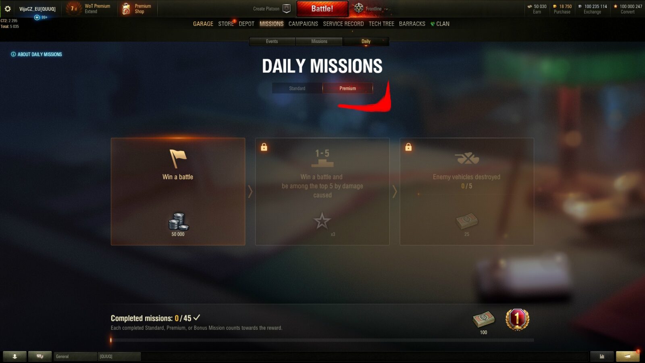Open the chat channels icon

pyautogui.click(x=40, y=356)
